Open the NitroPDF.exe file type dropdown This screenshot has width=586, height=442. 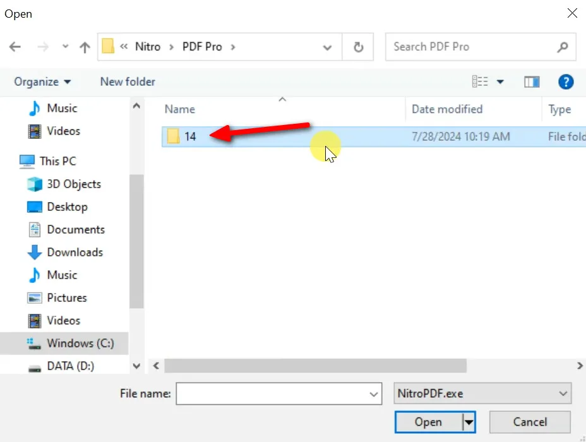click(482, 393)
